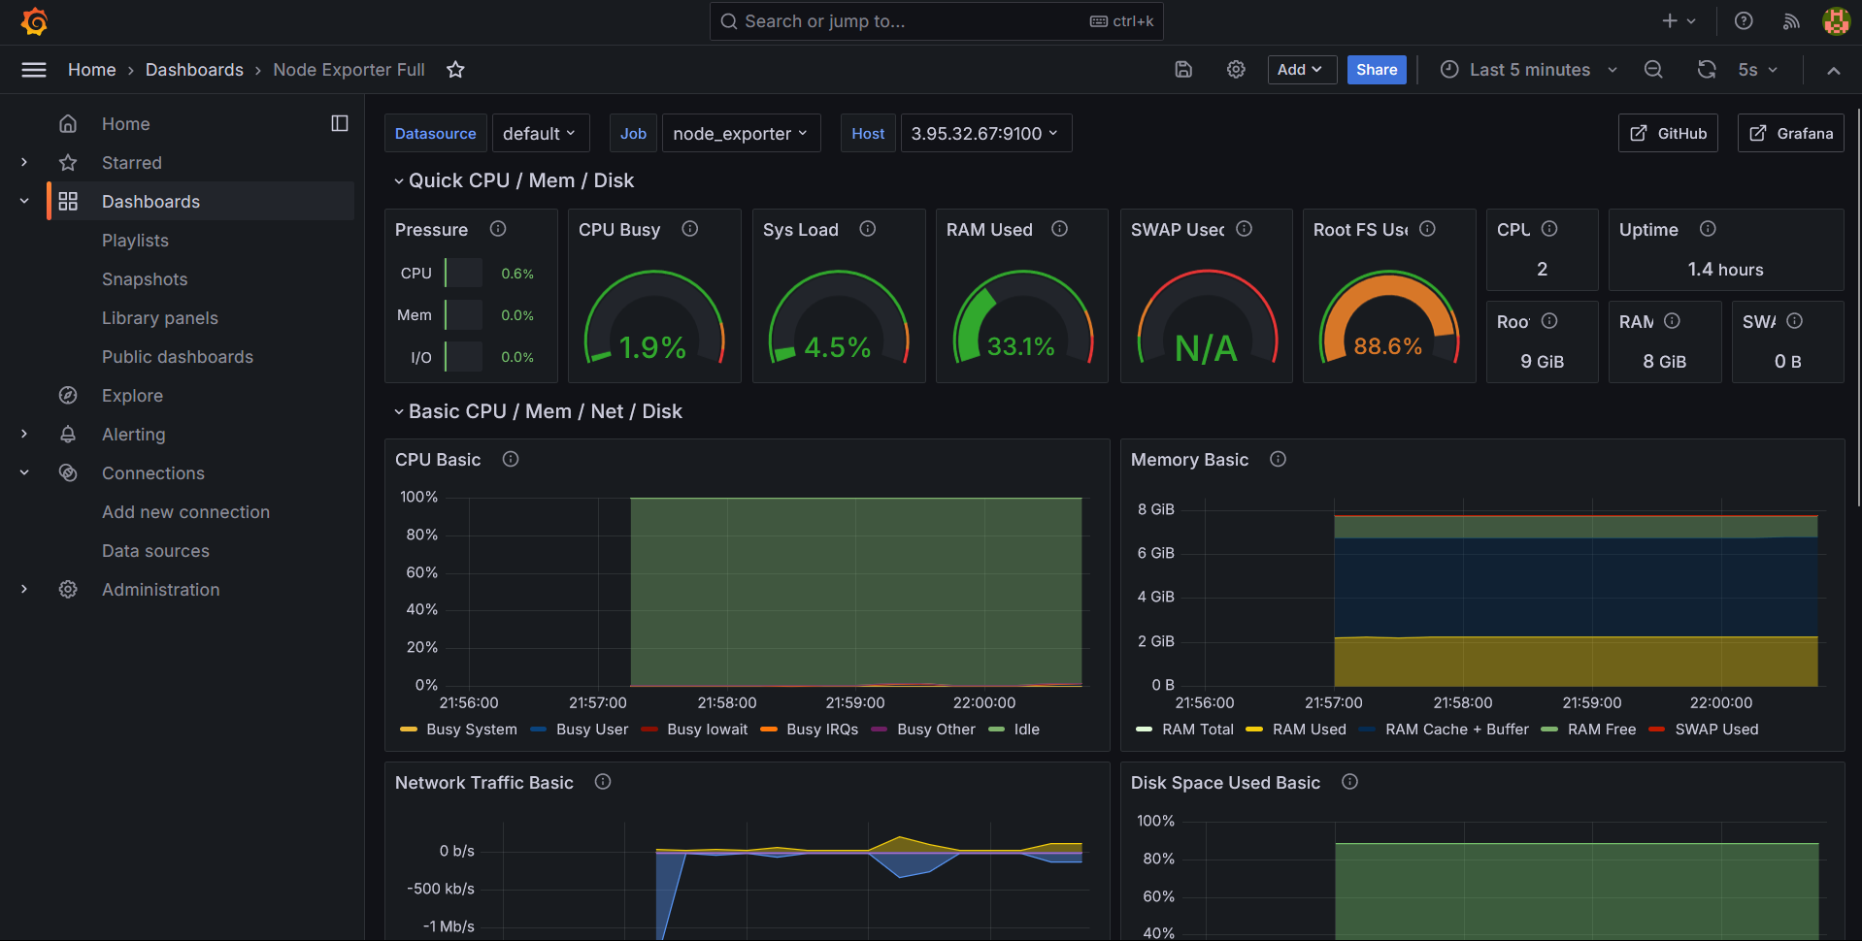Open the GitHub external link

1668,133
